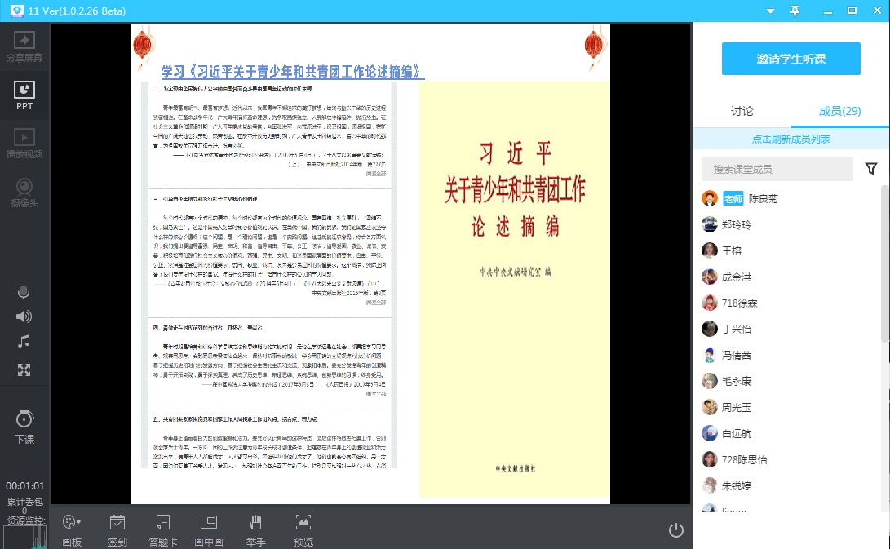Open the play video (播放视频) tool

tap(24, 143)
